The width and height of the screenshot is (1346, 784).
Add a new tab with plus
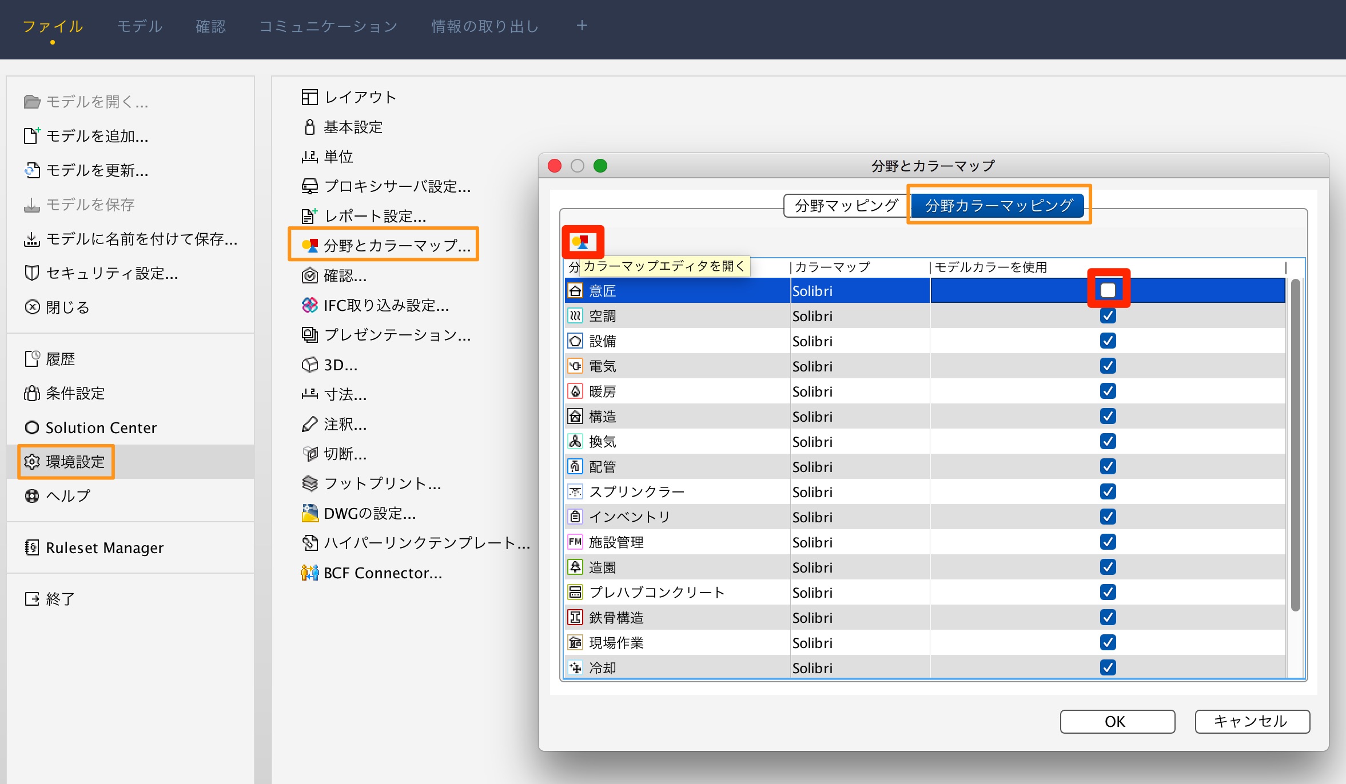[x=582, y=26]
